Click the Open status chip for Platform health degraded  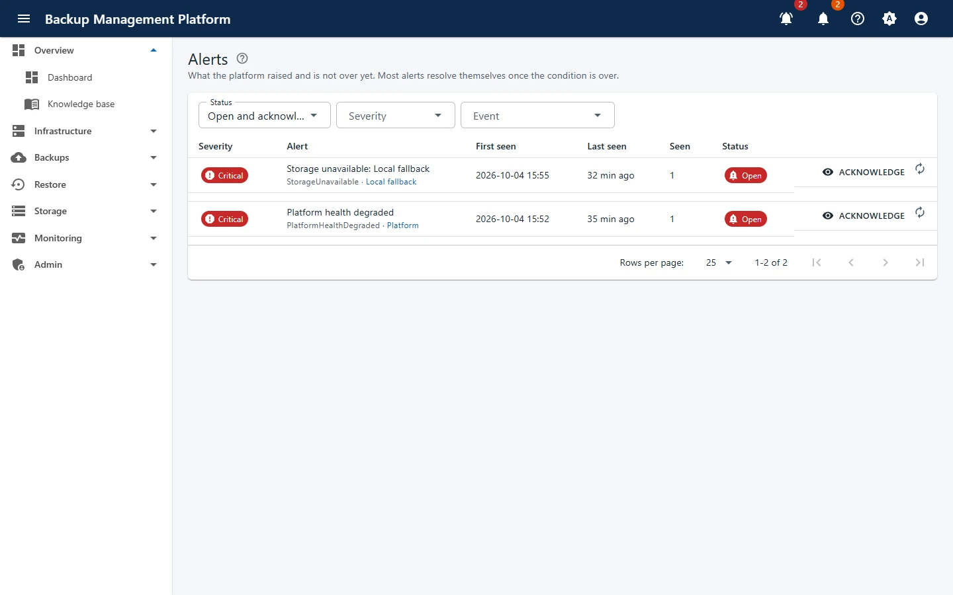746,219
